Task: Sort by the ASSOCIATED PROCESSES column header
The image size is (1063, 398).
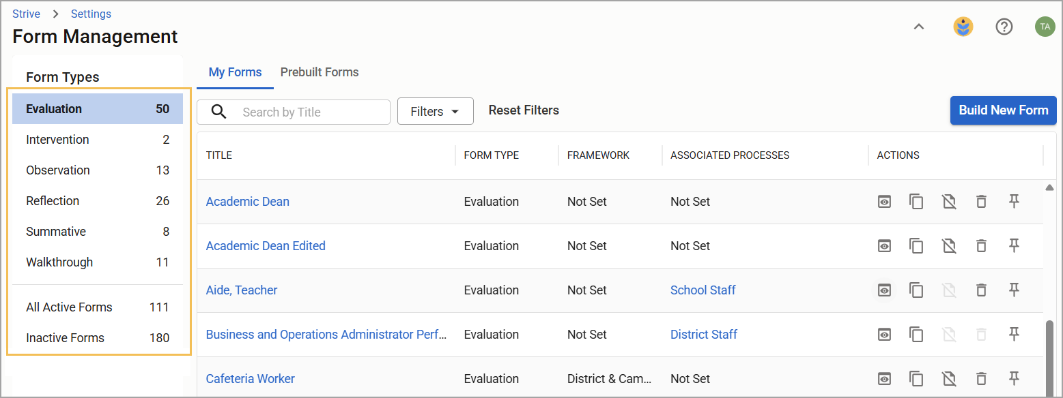Action: [x=730, y=155]
